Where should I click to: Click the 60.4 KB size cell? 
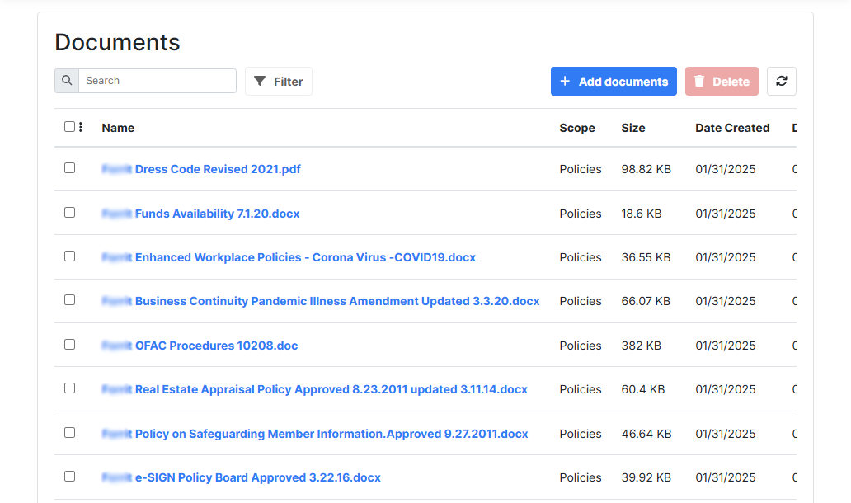(643, 389)
